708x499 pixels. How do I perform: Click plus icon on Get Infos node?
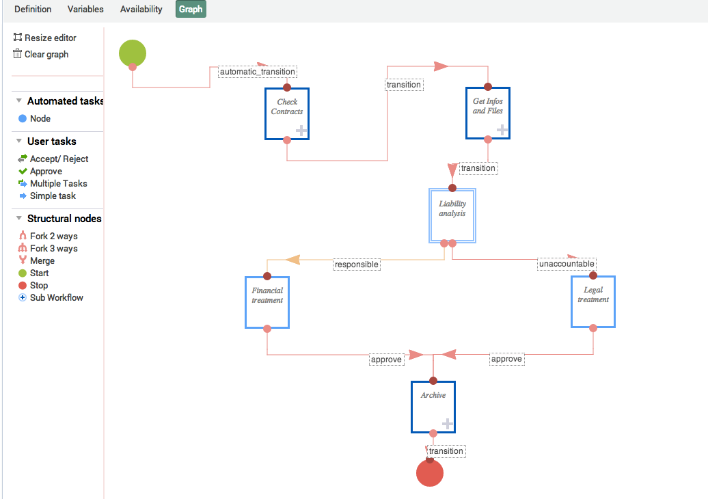pyautogui.click(x=502, y=130)
